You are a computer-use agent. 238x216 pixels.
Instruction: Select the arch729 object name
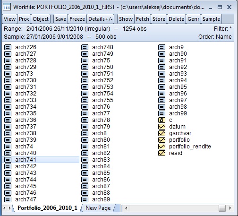(x=25, y=67)
